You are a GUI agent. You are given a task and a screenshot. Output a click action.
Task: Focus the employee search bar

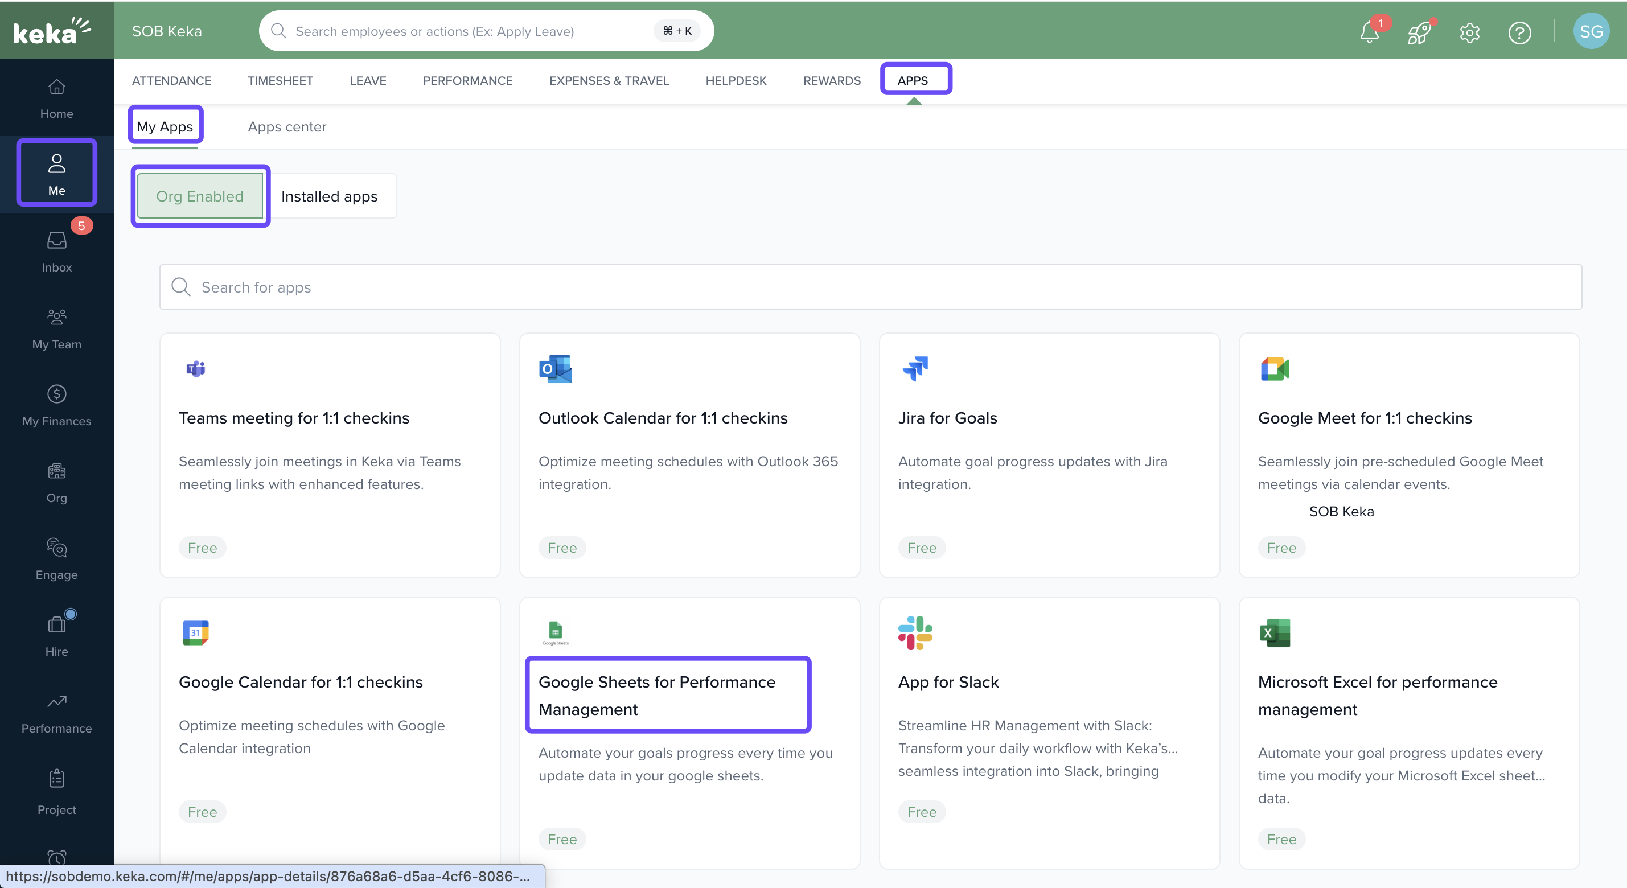[x=467, y=31]
